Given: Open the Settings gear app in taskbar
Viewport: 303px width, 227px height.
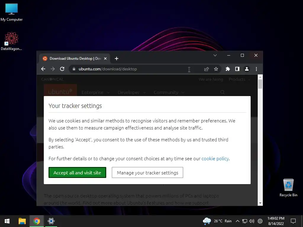Looking at the screenshot, I should (51, 221).
